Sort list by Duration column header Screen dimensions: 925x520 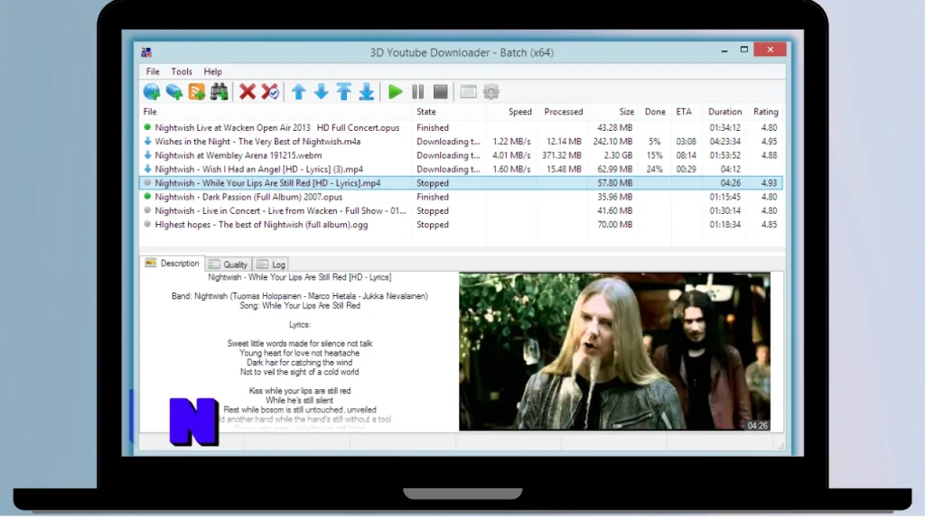[725, 111]
